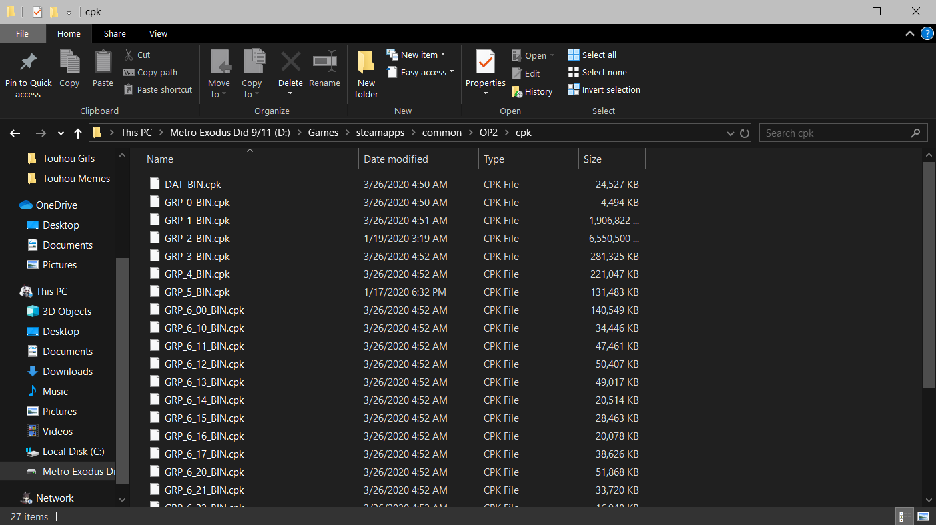Click Paste shortcut in Clipboard group
This screenshot has width=936, height=525.
click(158, 89)
